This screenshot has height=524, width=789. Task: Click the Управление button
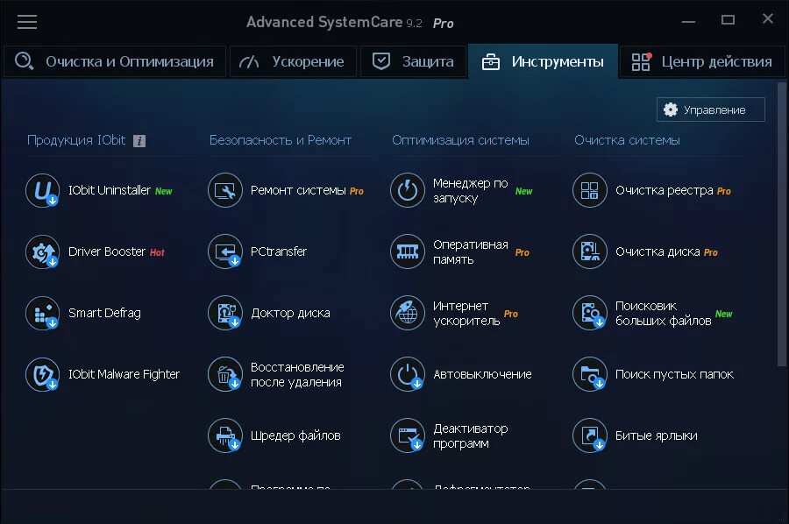coord(710,110)
